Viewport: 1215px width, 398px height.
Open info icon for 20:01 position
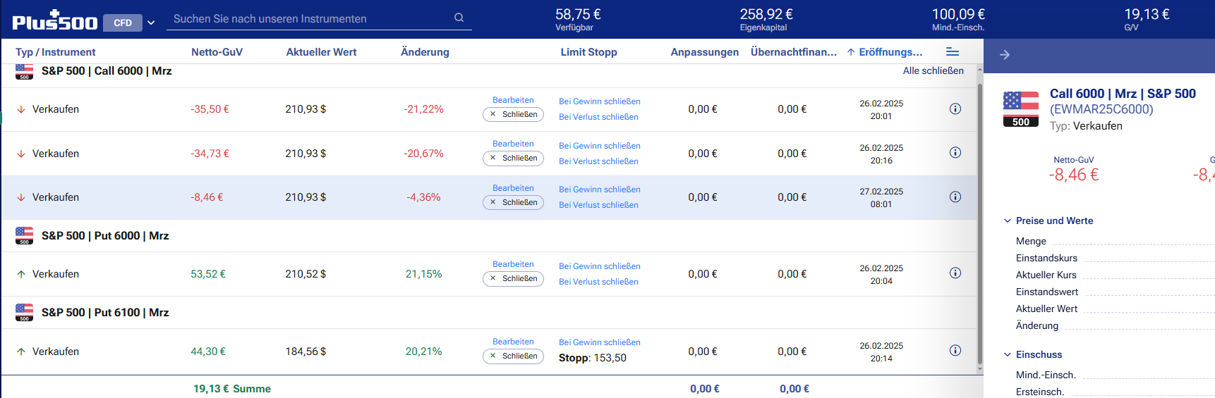[955, 109]
